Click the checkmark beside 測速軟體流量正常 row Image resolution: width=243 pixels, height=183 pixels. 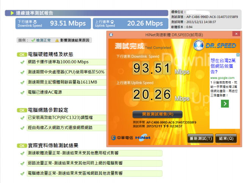pos(22,153)
